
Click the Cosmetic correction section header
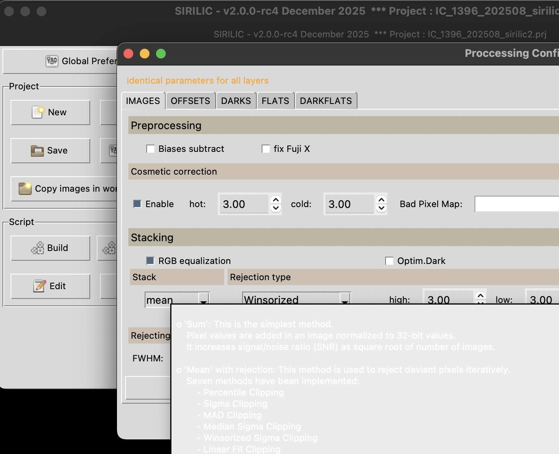[344, 171]
